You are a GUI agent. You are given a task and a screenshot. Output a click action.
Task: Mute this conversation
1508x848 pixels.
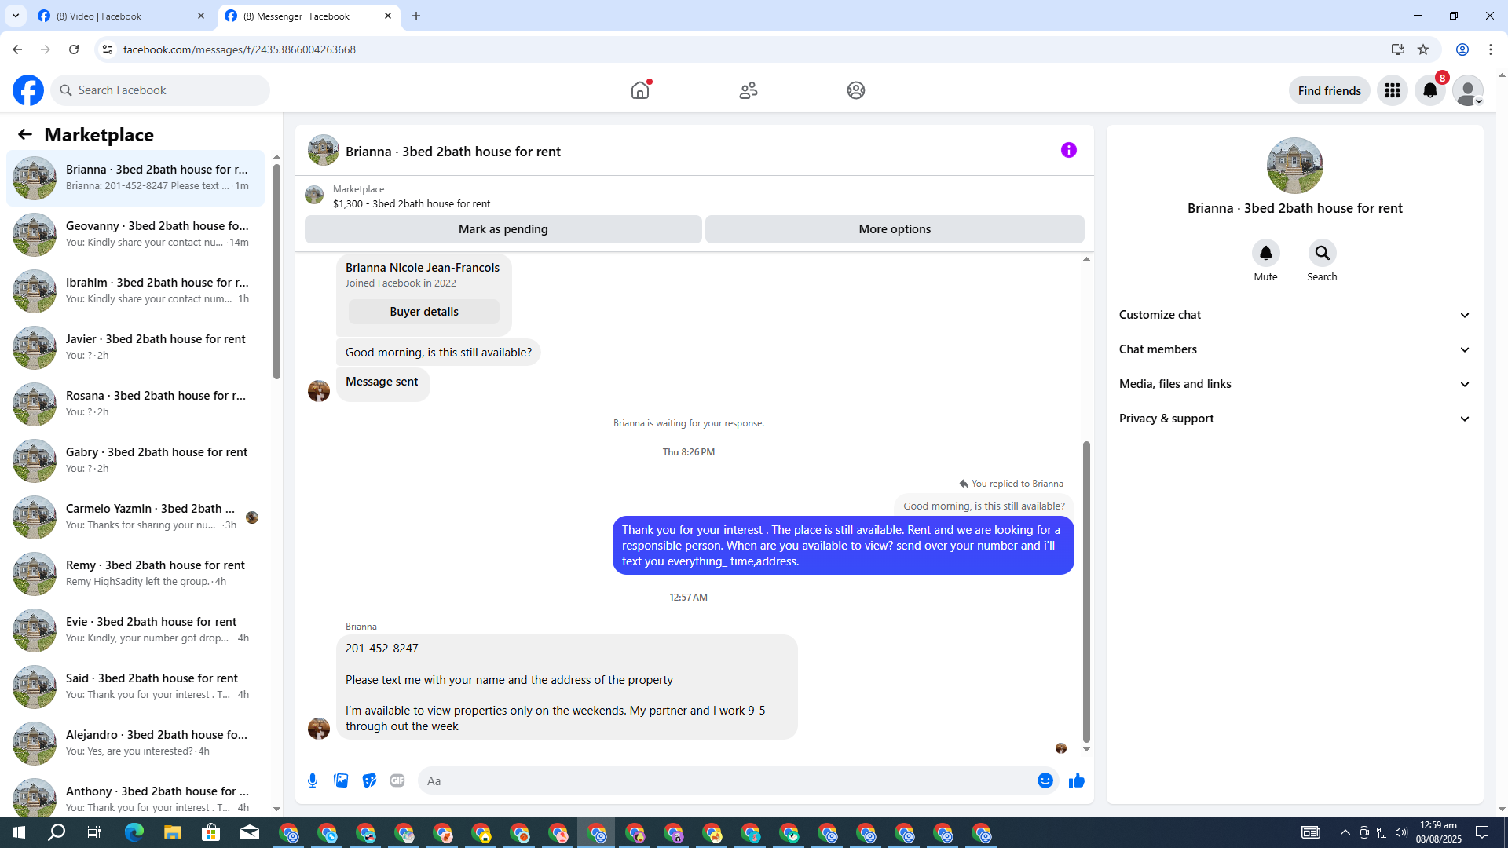pyautogui.click(x=1265, y=254)
